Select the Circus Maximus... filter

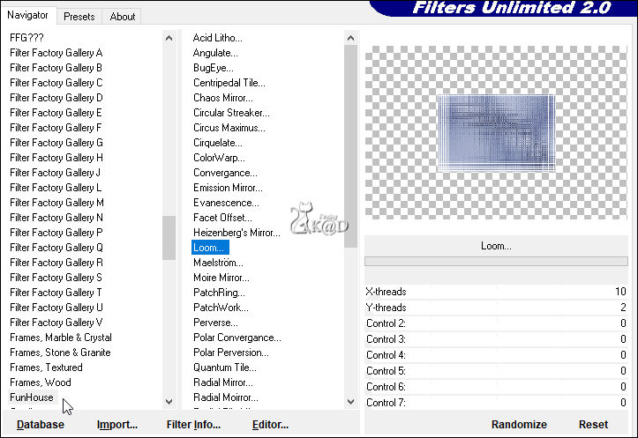pos(229,128)
